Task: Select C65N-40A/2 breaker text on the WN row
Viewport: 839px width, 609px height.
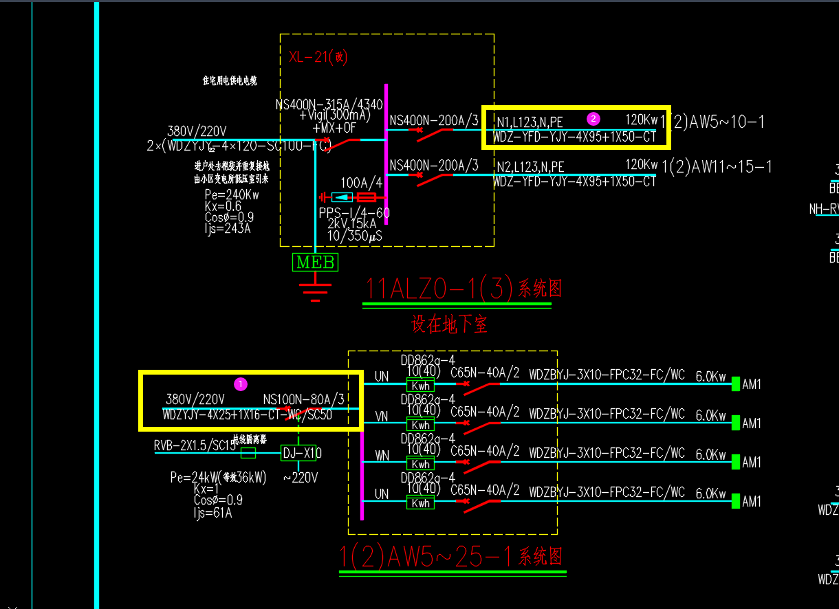Action: coord(485,451)
